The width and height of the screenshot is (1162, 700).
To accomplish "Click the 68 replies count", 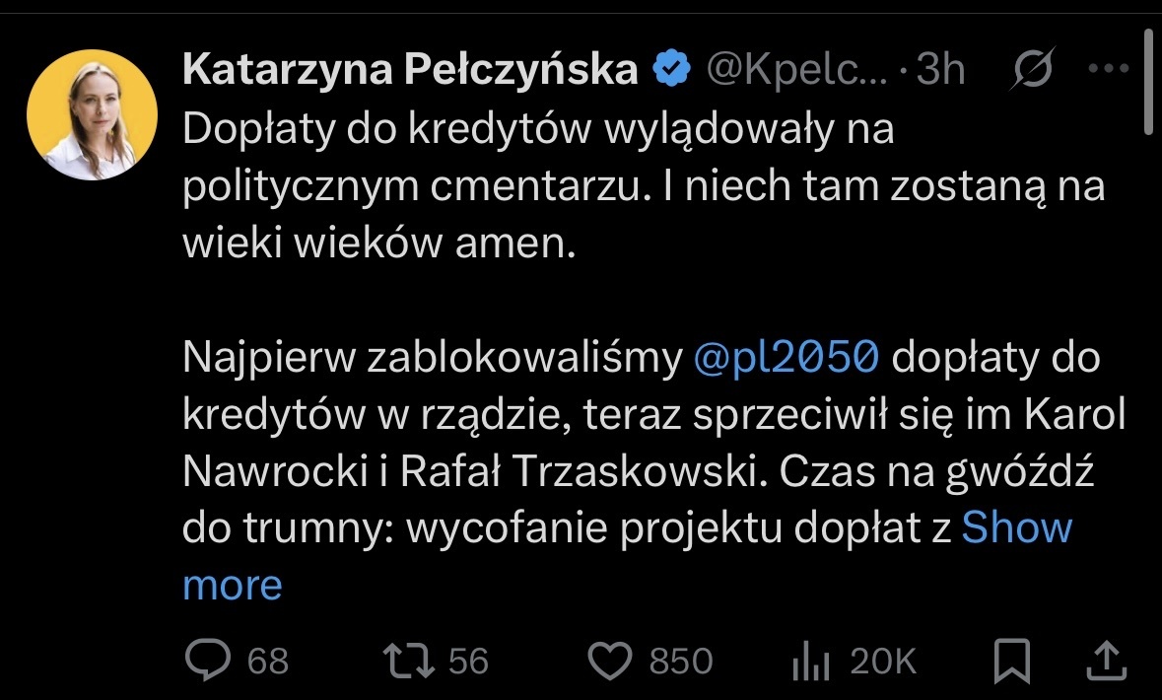I will click(x=268, y=662).
